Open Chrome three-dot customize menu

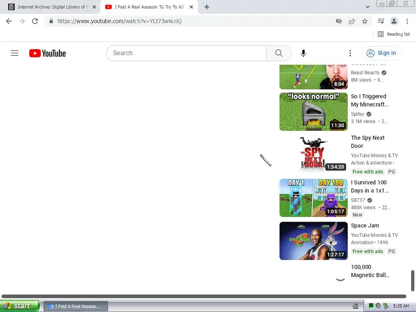click(x=407, y=21)
